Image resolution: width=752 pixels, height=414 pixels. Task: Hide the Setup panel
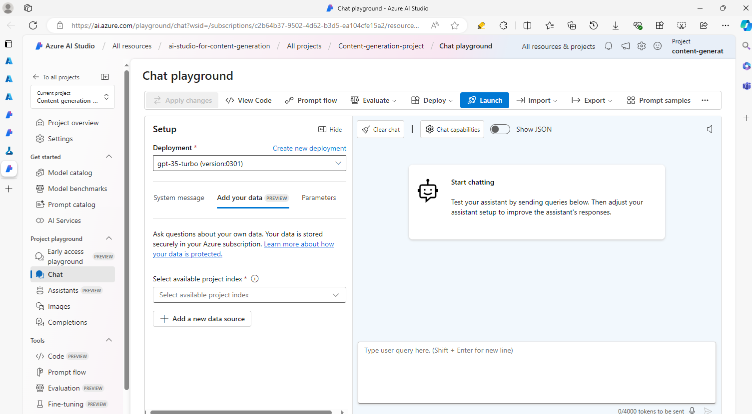(x=330, y=129)
